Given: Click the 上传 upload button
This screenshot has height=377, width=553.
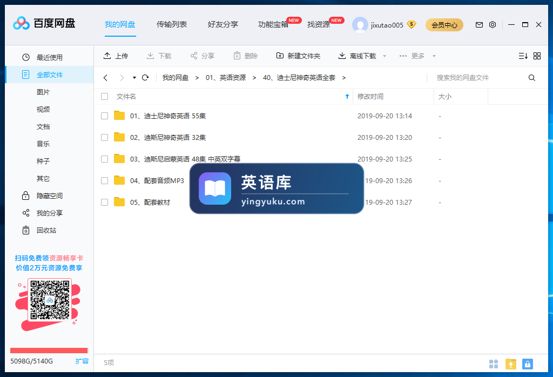Looking at the screenshot, I should coord(116,56).
